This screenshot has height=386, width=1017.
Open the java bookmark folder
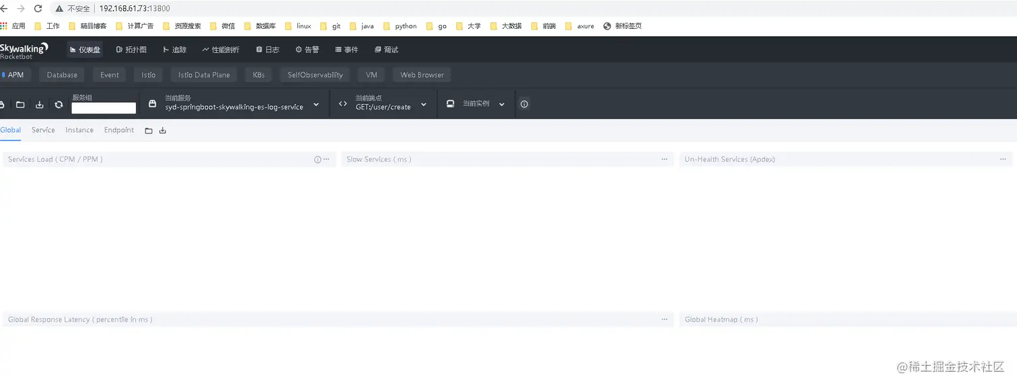click(x=362, y=26)
